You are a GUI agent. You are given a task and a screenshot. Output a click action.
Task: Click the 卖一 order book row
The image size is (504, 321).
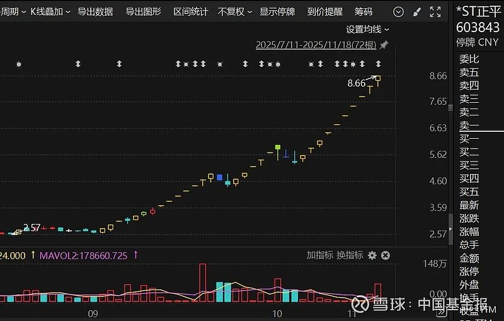469,125
